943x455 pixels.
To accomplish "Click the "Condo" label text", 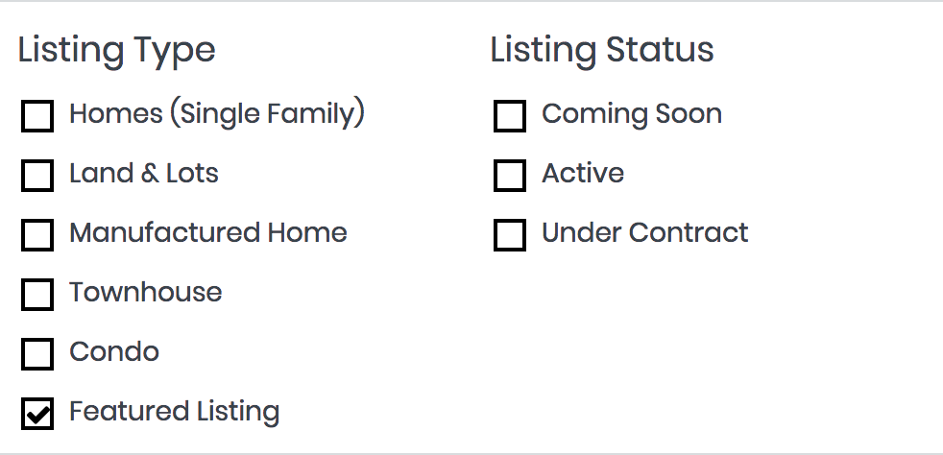I will pos(114,352).
